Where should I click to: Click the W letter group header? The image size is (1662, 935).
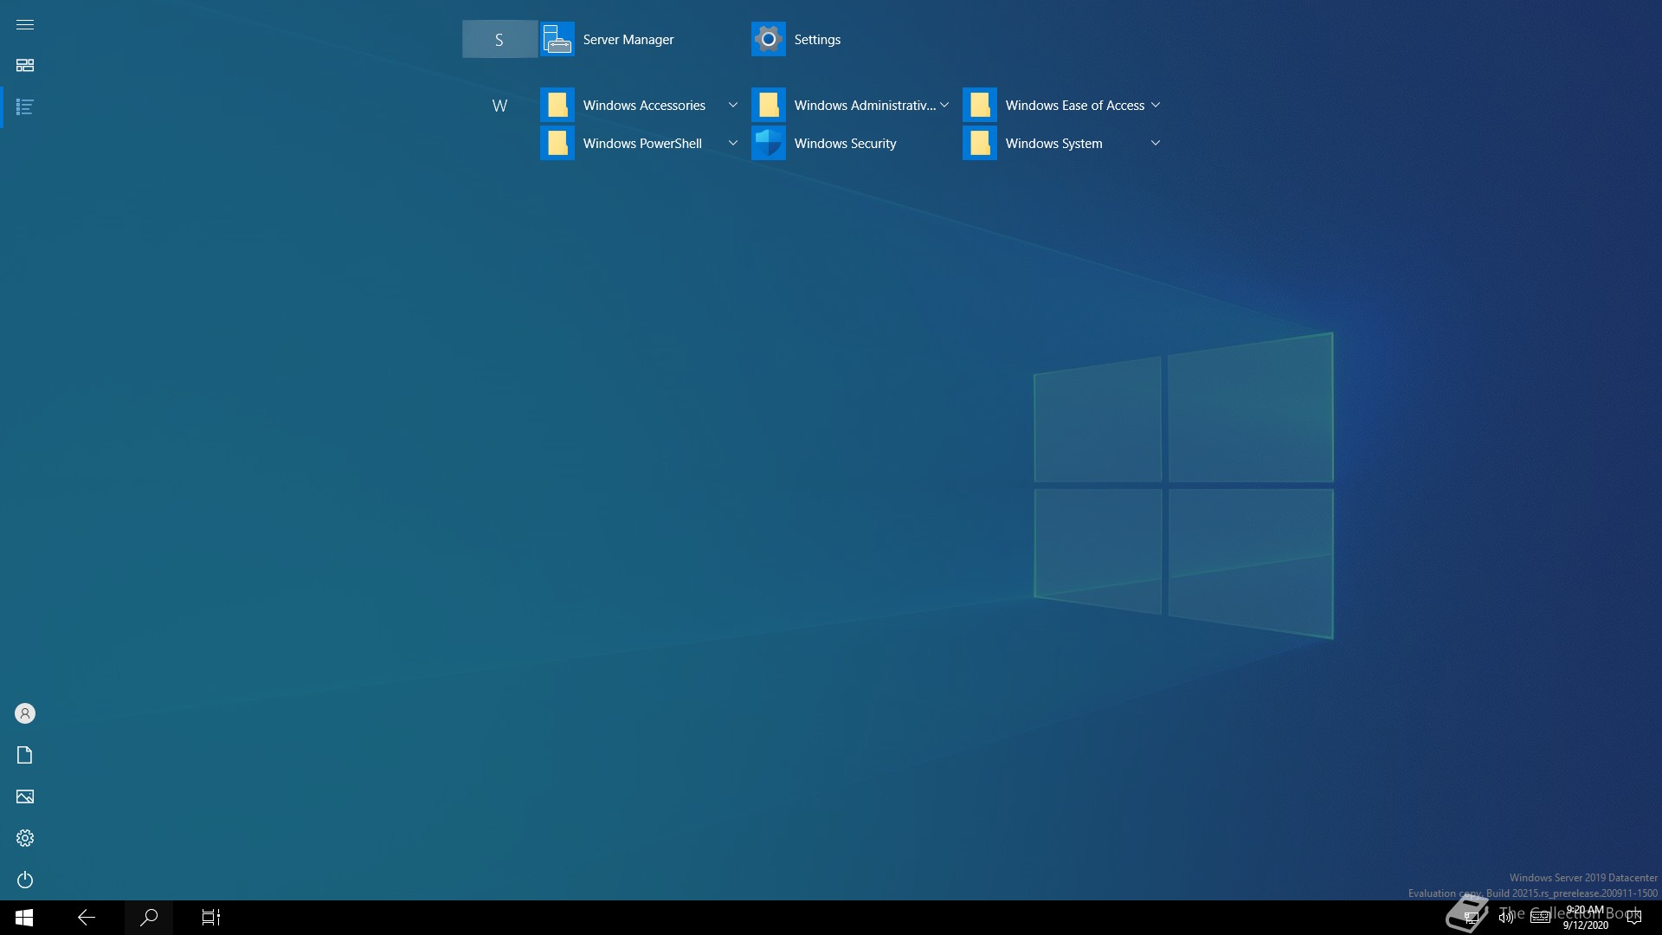(499, 106)
